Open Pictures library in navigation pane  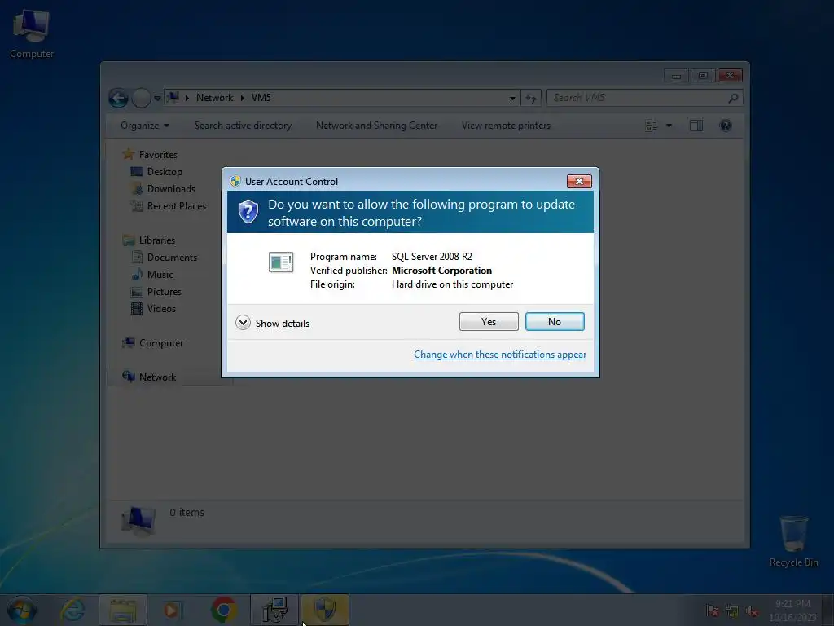click(x=164, y=291)
